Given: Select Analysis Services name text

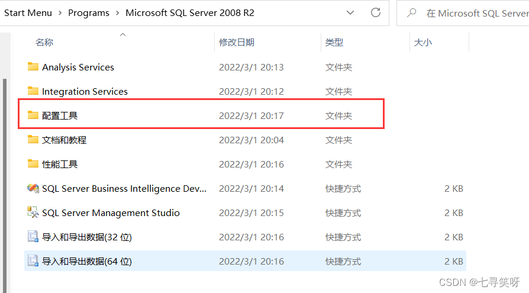Looking at the screenshot, I should tap(78, 67).
